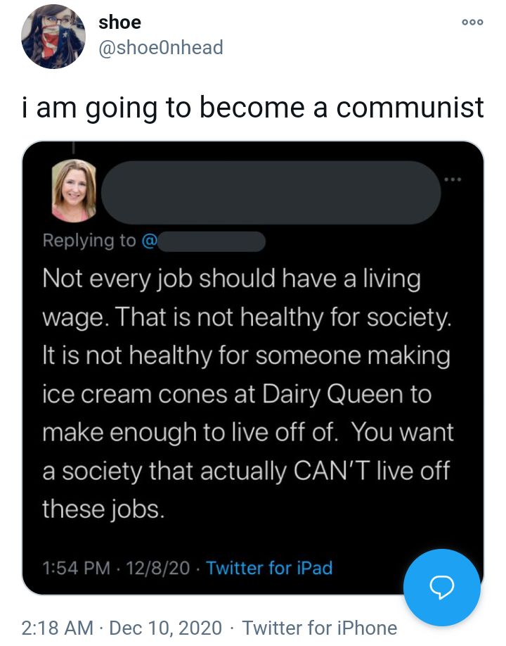Open the 'Twitter for iPad' source link
Screen dimensions: 506x646
tap(269, 568)
